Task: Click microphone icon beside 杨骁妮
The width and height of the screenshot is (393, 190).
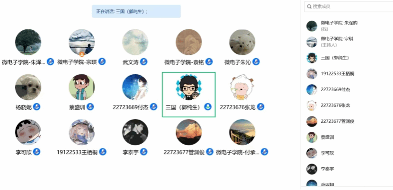Action: point(37,107)
